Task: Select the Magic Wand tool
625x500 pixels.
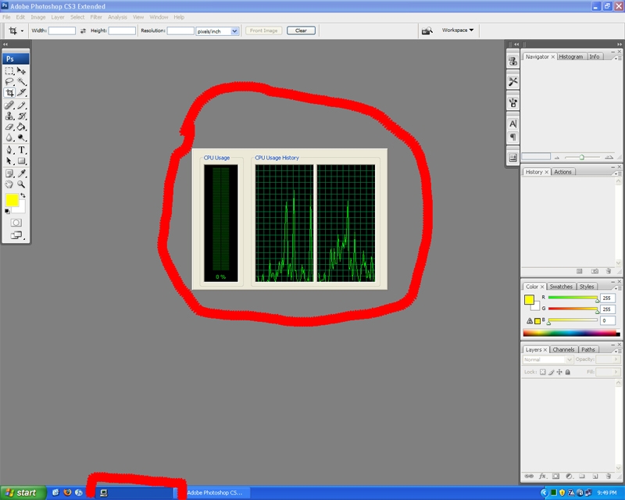Action: pos(22,81)
